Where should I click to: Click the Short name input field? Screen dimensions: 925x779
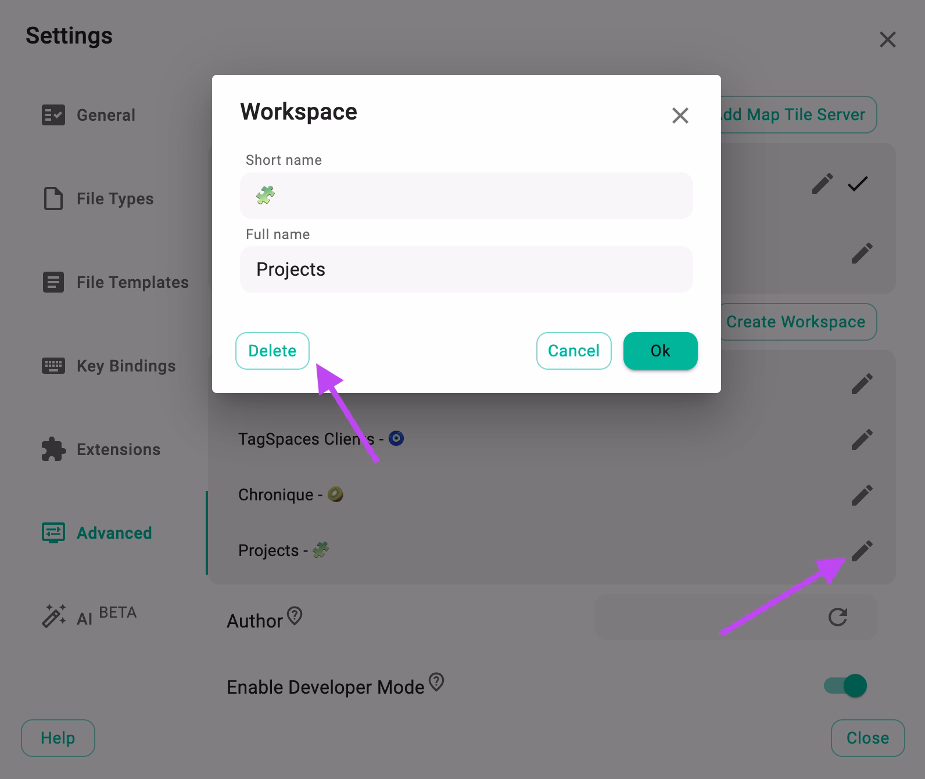(x=467, y=196)
